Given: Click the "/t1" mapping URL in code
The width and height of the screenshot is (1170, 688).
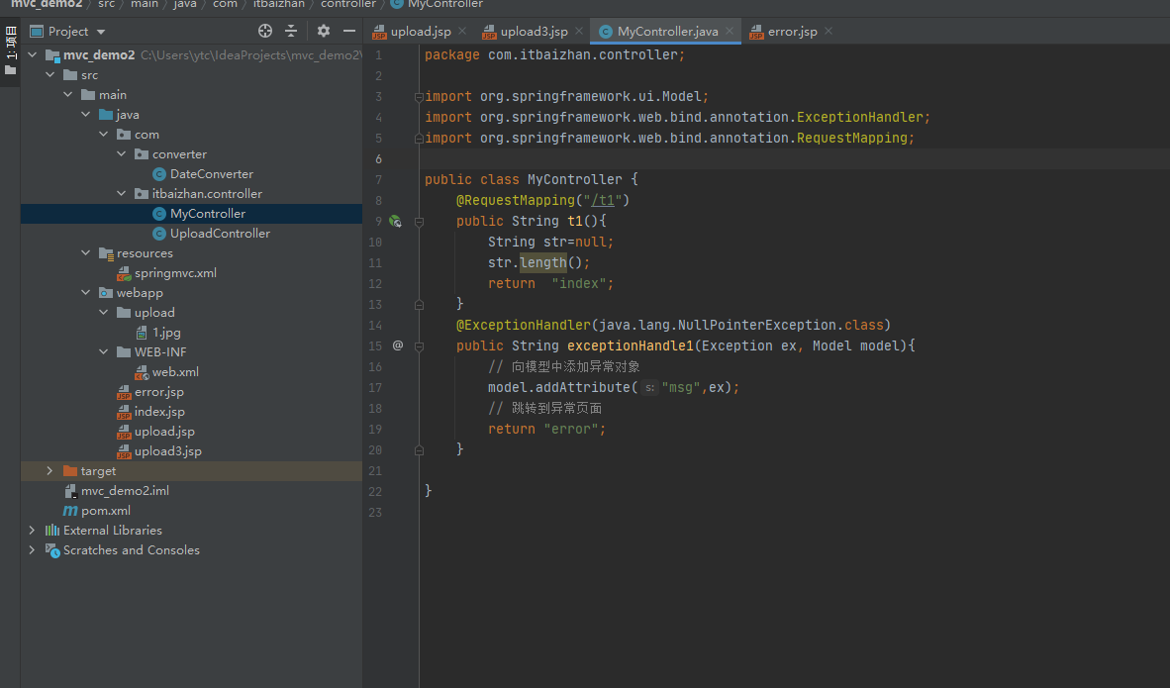Looking at the screenshot, I should pos(602,200).
